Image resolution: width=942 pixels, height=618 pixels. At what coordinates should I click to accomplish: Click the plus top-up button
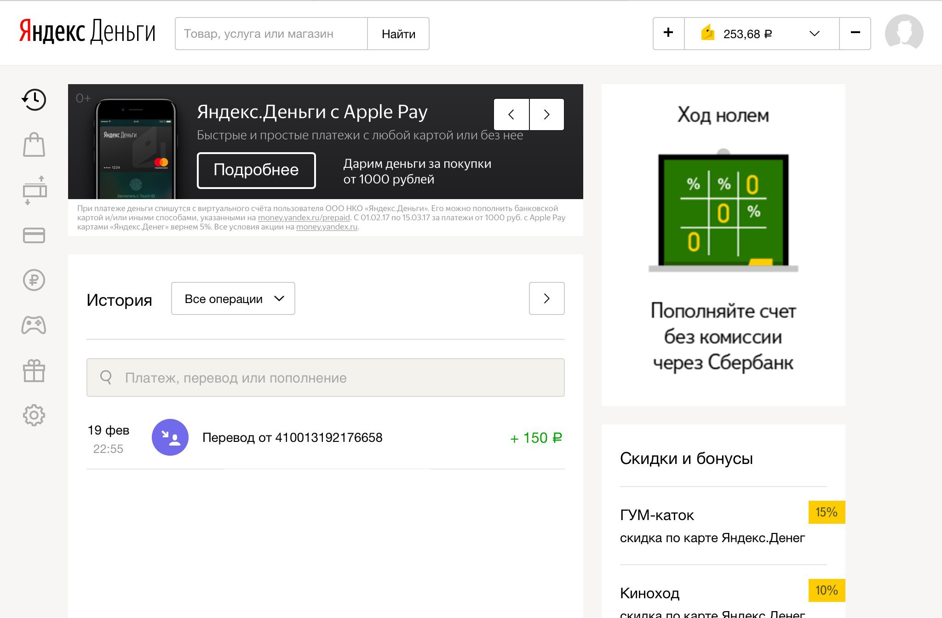(x=669, y=33)
